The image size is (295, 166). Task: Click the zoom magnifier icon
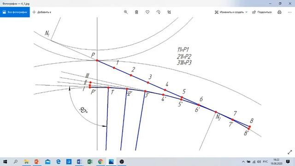[x=126, y=12]
